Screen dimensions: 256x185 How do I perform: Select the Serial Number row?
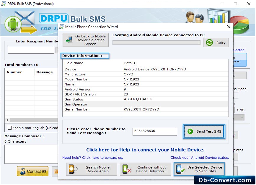tap(145, 109)
